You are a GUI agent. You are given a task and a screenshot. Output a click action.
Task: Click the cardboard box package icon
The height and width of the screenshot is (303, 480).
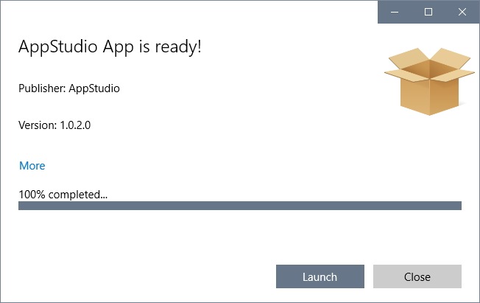pos(429,82)
